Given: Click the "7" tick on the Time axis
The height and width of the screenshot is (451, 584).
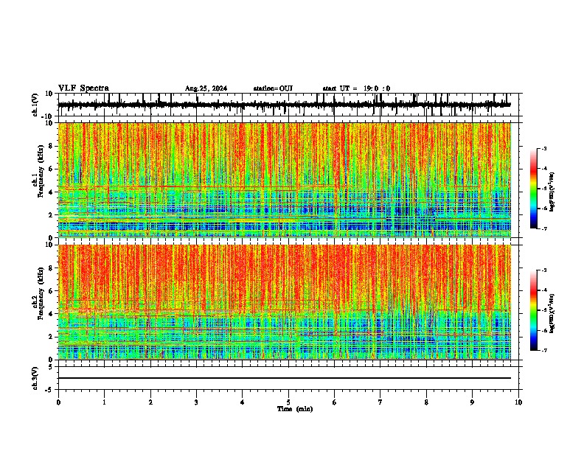Looking at the screenshot, I should [380, 402].
